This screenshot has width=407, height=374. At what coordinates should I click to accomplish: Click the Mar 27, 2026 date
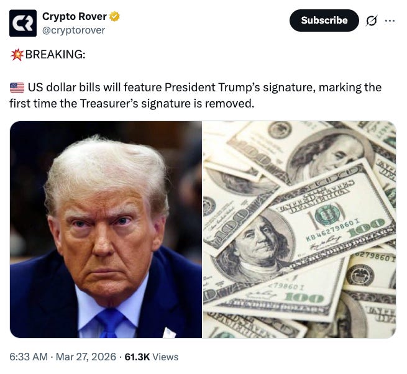point(86,357)
